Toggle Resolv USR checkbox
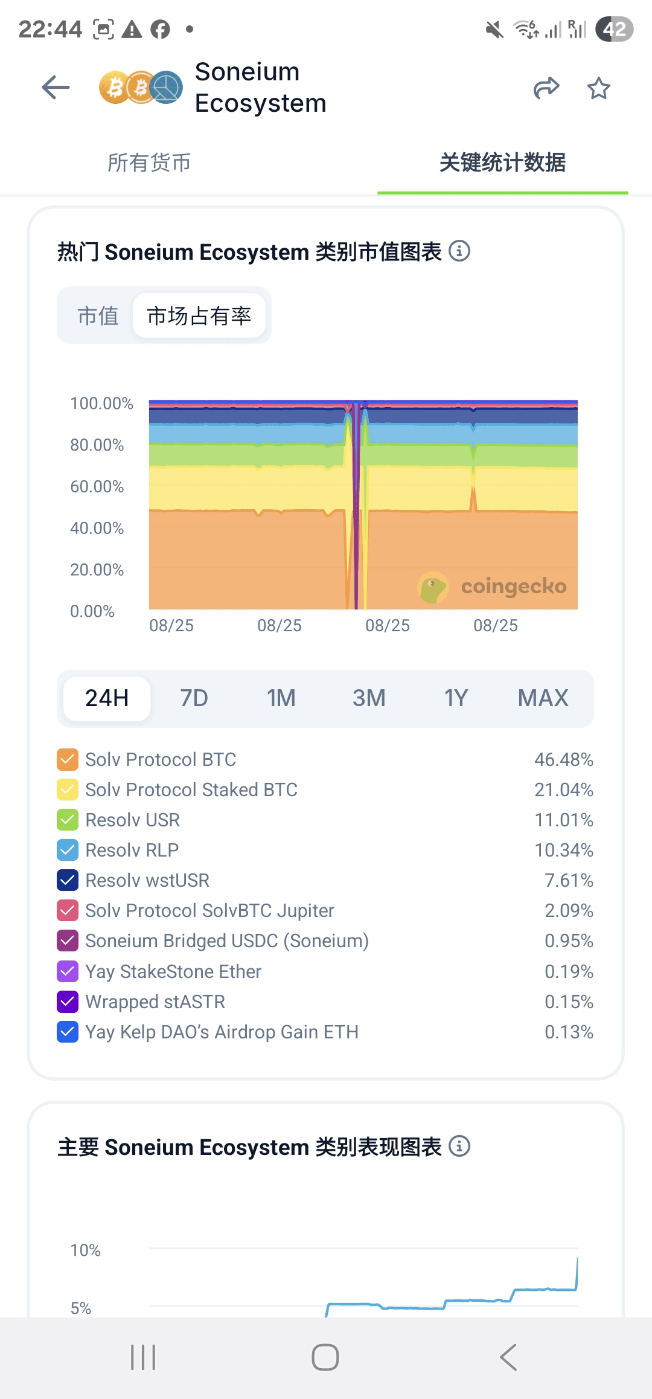652x1399 pixels. pyautogui.click(x=68, y=820)
